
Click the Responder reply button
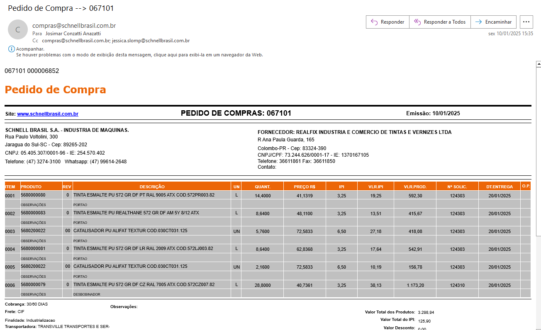click(387, 22)
